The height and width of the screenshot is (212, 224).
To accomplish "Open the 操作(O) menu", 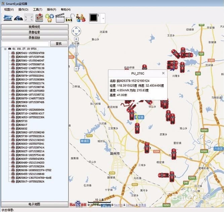I will (x=23, y=9).
